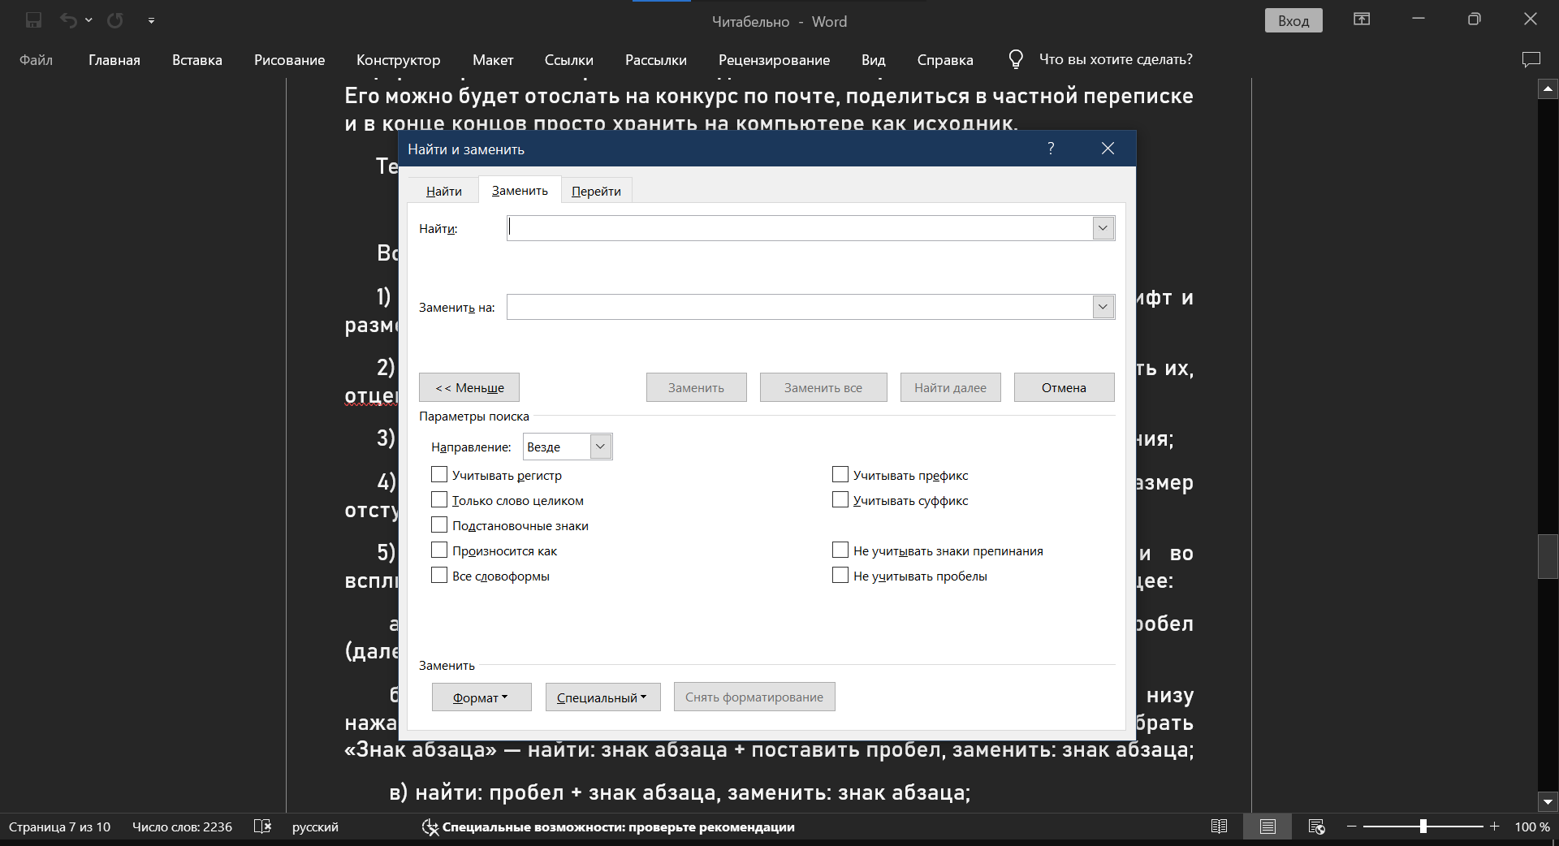Open the Рецензирование ribbon tab
The image size is (1559, 846).
[x=774, y=60]
